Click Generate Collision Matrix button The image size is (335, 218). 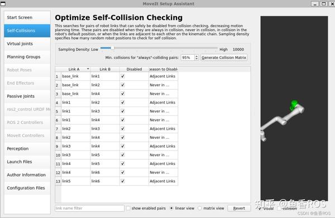[x=224, y=57]
